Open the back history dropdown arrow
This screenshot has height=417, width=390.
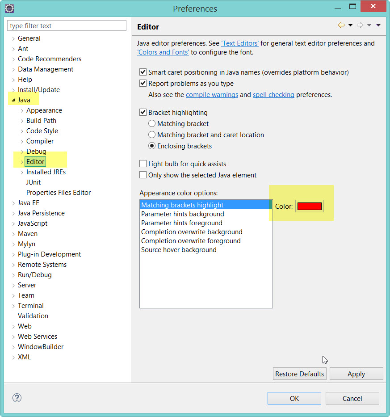(350, 25)
